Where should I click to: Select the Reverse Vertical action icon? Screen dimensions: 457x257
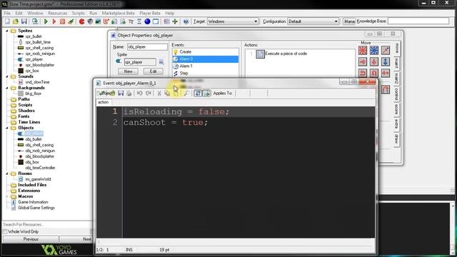click(x=374, y=73)
